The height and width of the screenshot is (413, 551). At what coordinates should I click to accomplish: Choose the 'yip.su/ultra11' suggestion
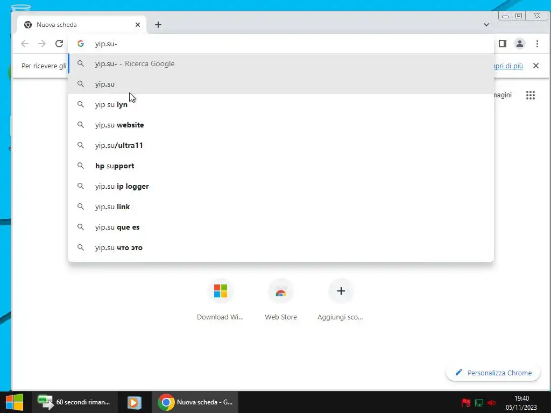click(x=281, y=145)
